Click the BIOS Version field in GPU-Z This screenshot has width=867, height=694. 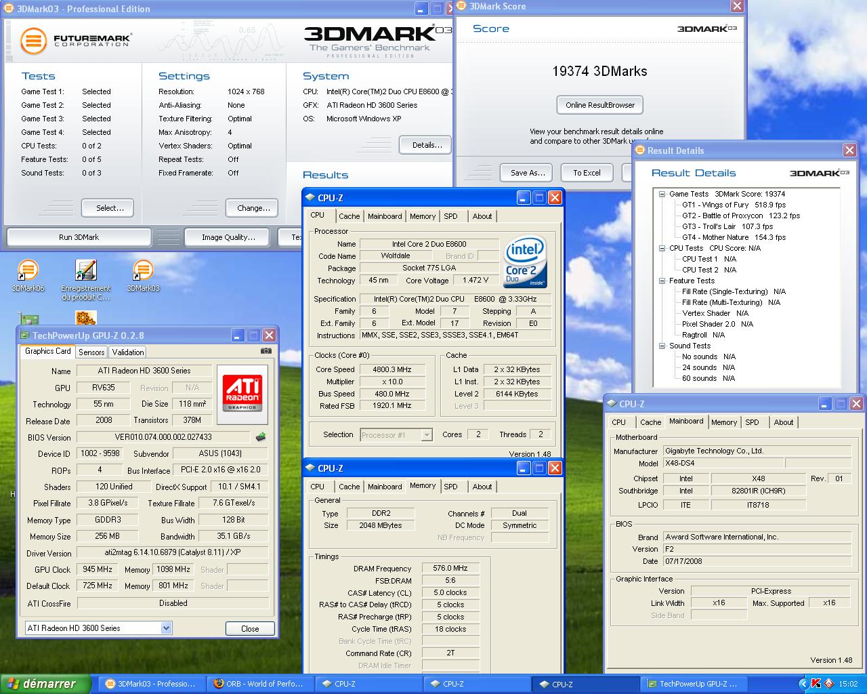163,438
